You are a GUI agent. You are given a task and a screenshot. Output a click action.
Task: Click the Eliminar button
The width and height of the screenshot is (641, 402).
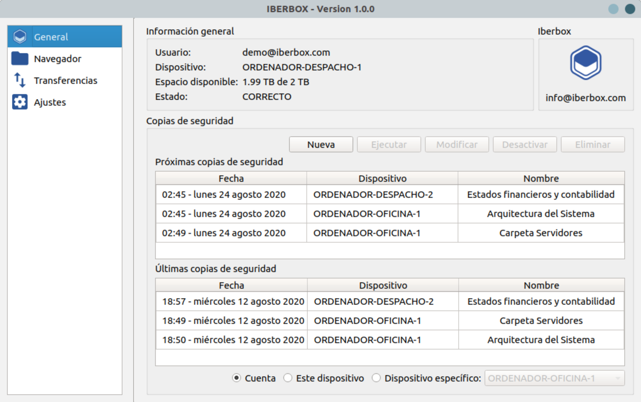pos(593,144)
